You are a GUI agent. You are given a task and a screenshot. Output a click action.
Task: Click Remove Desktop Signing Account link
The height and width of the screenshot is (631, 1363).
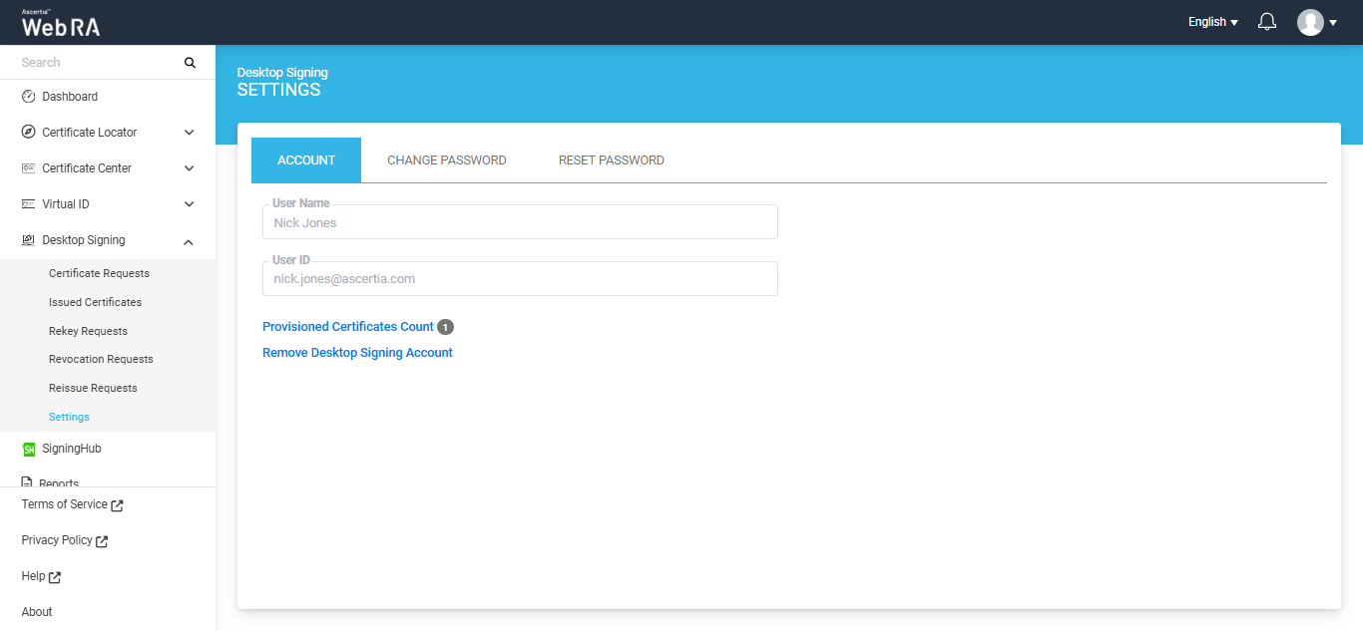357,353
